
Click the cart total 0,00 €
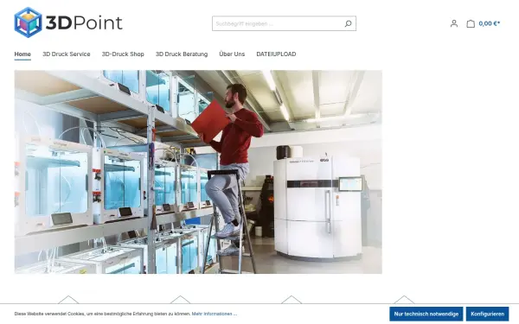[490, 23]
